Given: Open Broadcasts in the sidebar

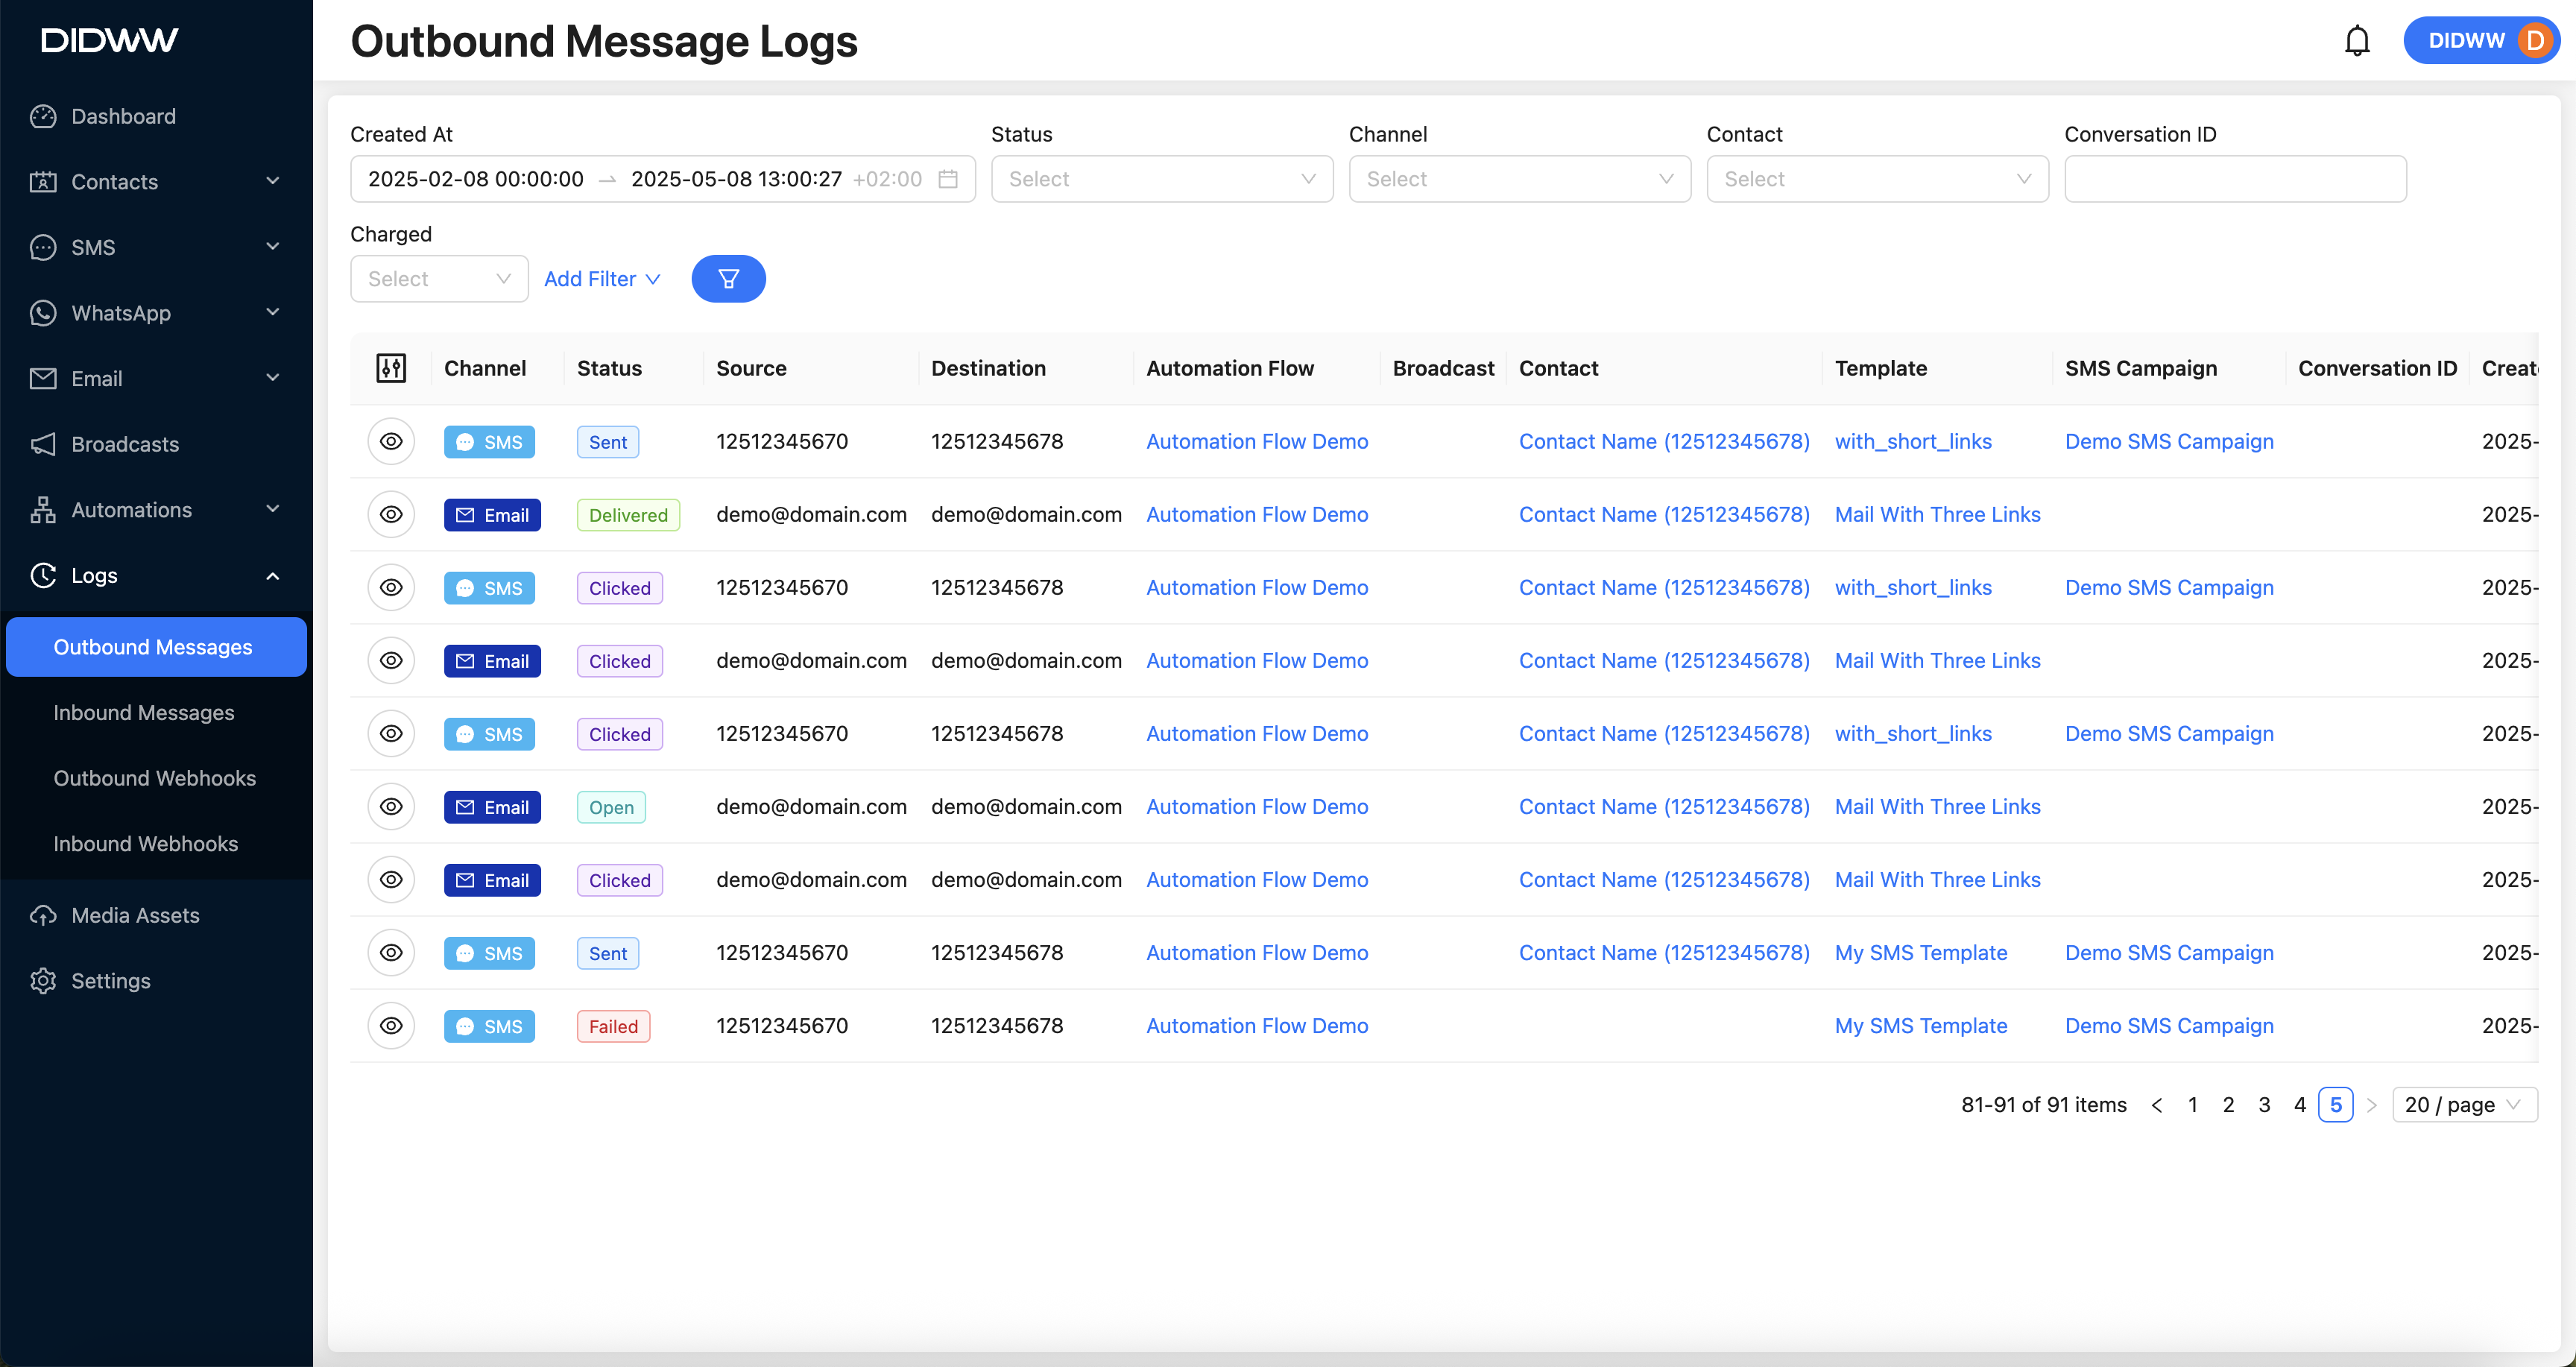Looking at the screenshot, I should 125,444.
